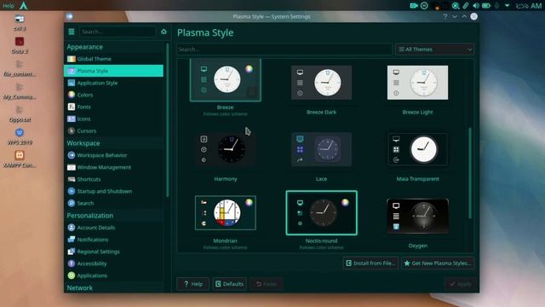Image resolution: width=545 pixels, height=307 pixels.
Task: Open the Help menu in top panel
Action: 8,6
